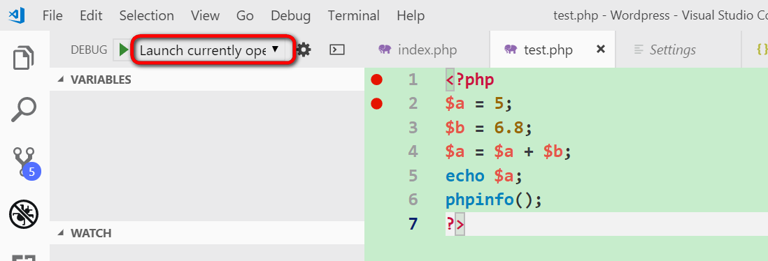This screenshot has width=768, height=261.
Task: Open the Debug Console icon
Action: [x=337, y=50]
